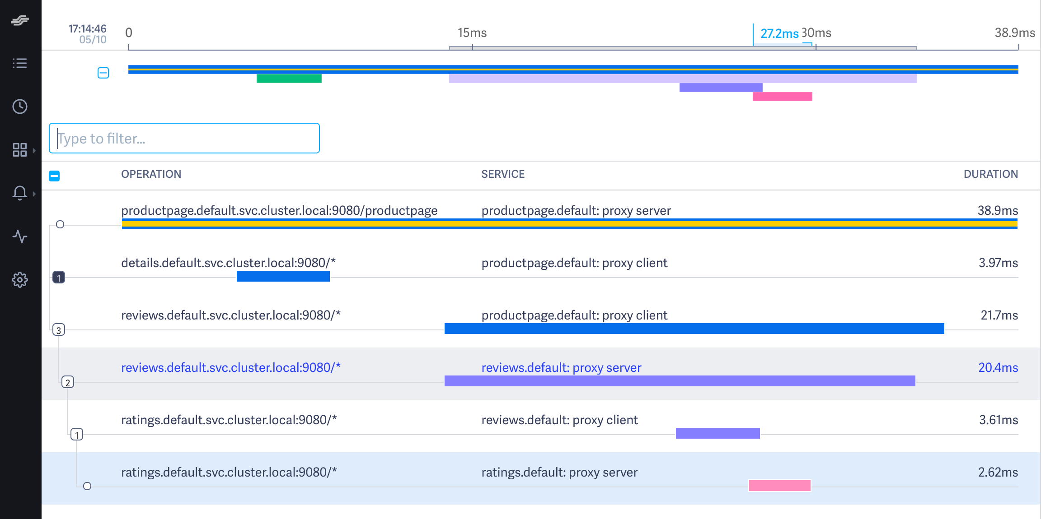The width and height of the screenshot is (1041, 519).
Task: Sort by the DURATION column header
Action: pos(990,174)
